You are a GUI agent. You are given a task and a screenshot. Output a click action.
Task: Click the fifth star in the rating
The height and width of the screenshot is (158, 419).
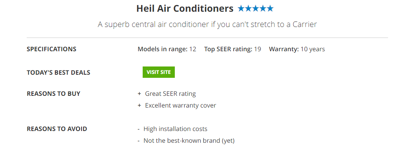click(x=270, y=8)
